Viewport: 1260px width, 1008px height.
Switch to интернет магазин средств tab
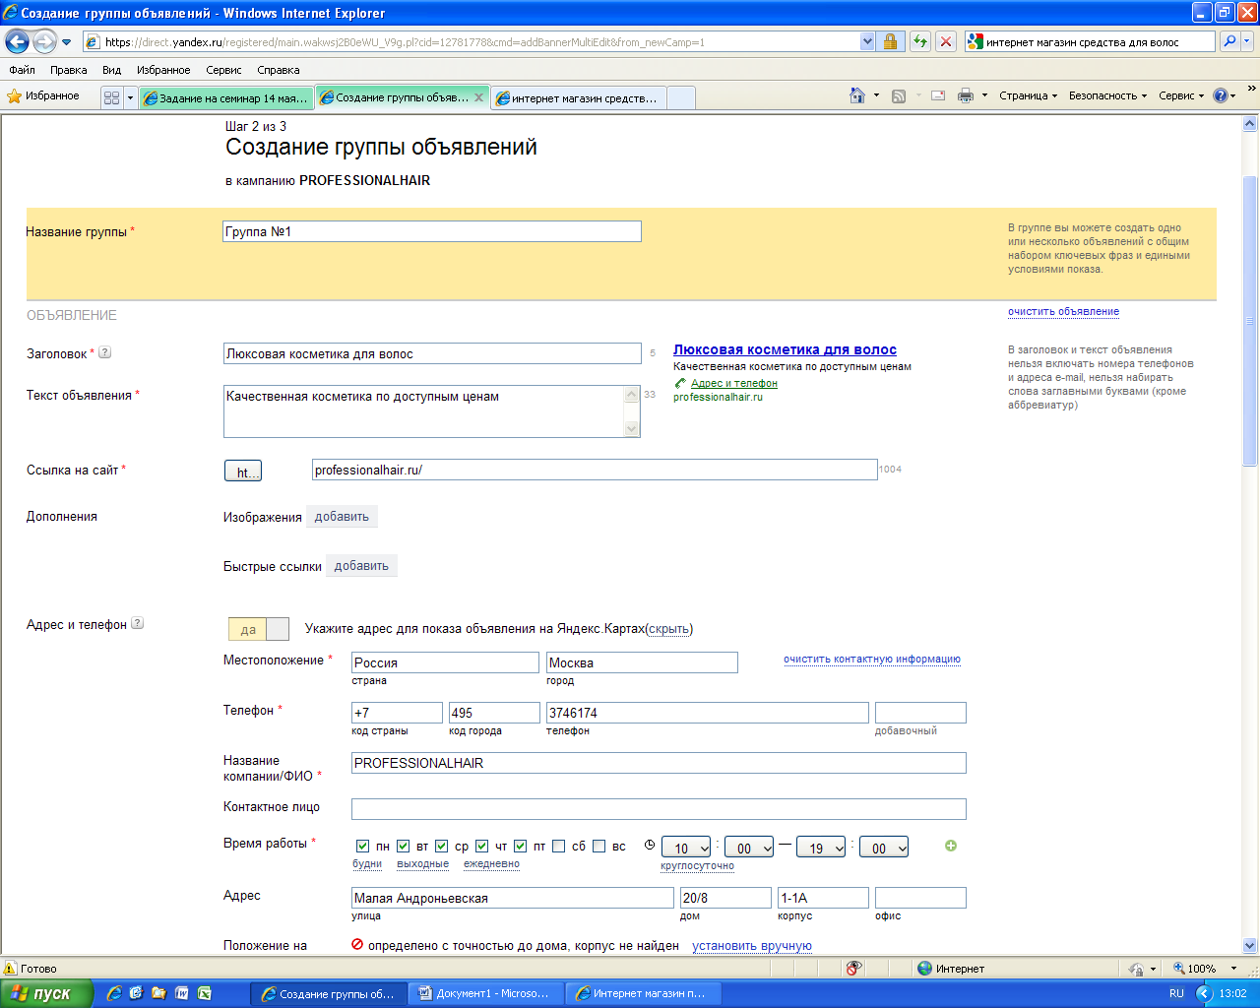point(579,97)
